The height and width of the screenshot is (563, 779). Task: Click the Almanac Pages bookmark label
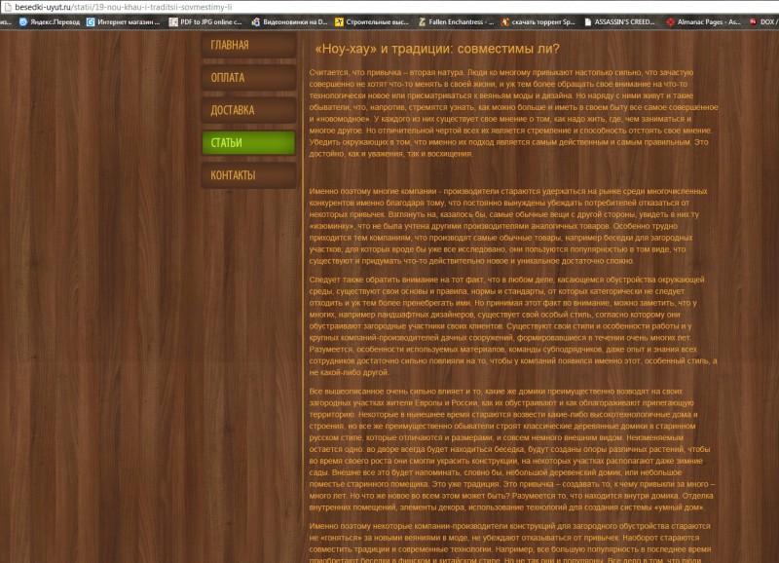(709, 21)
